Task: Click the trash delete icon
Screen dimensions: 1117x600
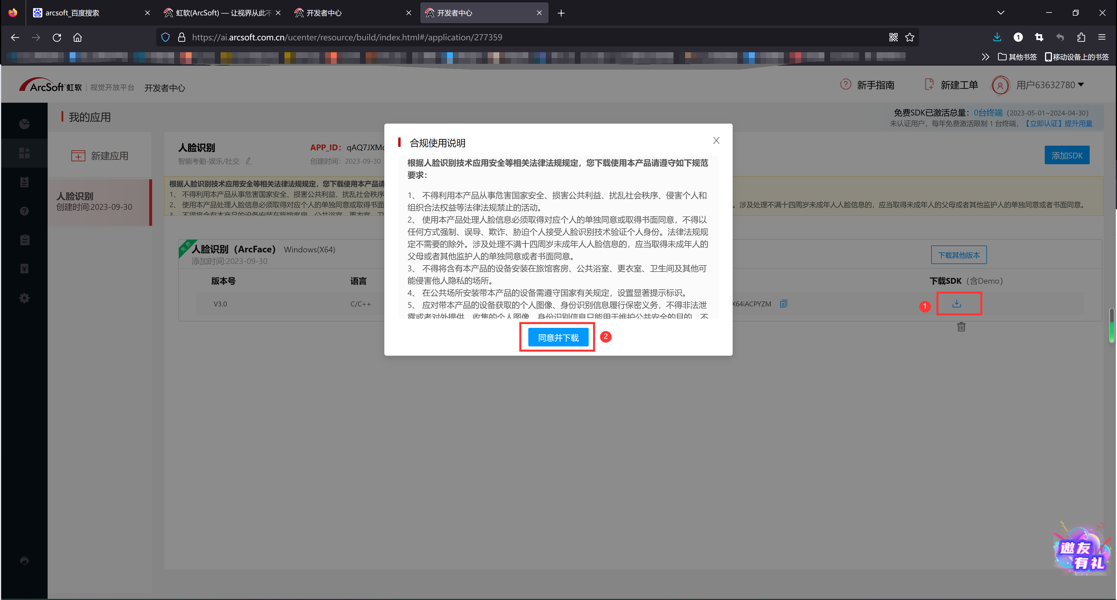Action: click(961, 327)
